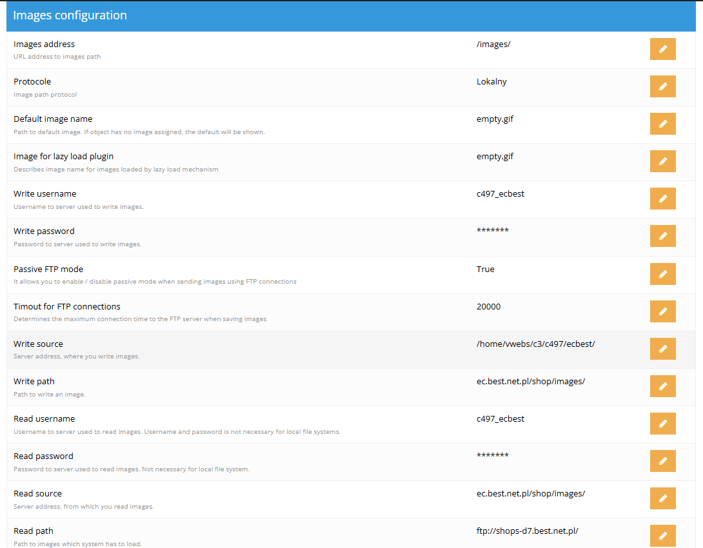Edit the Read username entry
The image size is (703, 548).
pyautogui.click(x=662, y=424)
